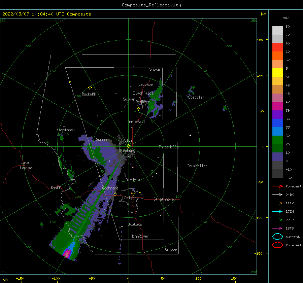Click the Okotoks town label

pyautogui.click(x=135, y=224)
